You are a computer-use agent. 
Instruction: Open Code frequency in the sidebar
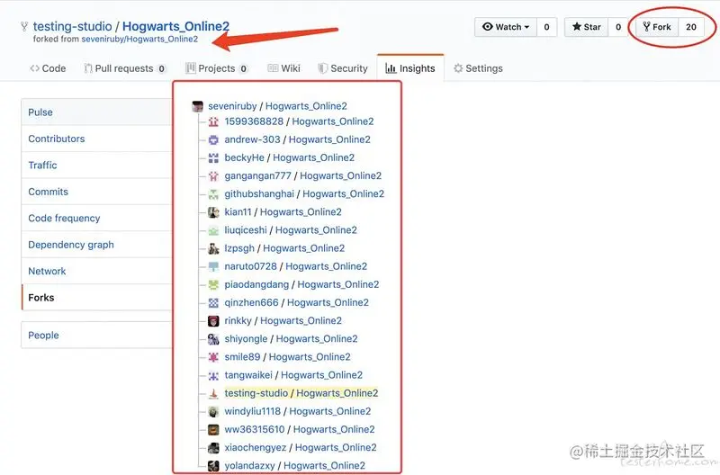96,218
